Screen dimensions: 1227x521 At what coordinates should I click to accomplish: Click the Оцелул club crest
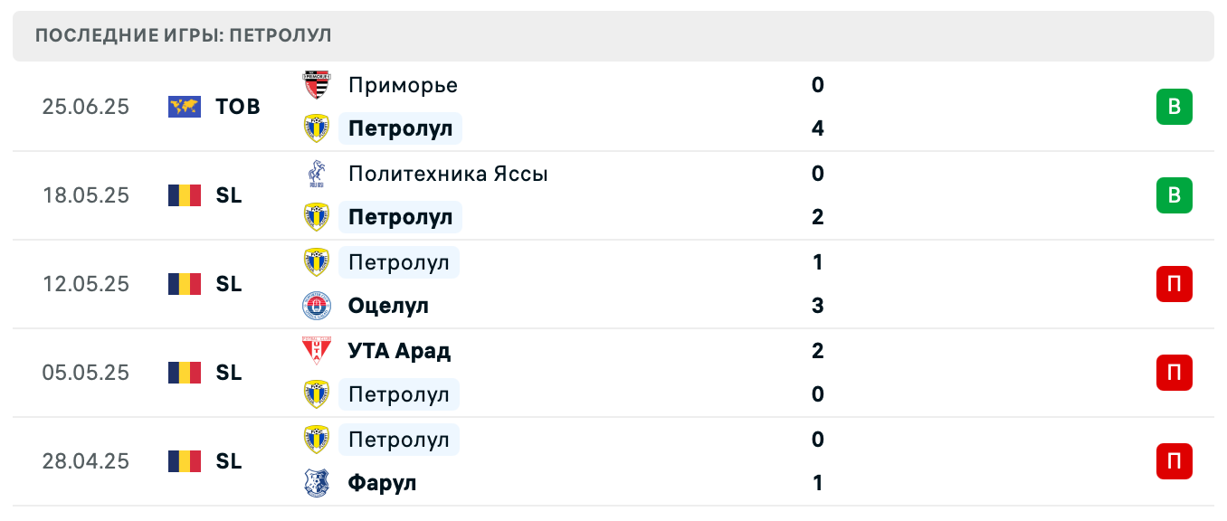point(316,306)
